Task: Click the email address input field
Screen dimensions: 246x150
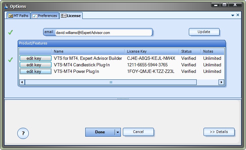Action: coord(104,33)
